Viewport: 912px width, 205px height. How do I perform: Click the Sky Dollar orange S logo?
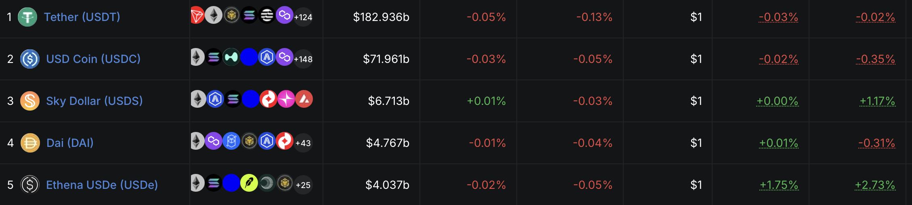click(x=30, y=101)
